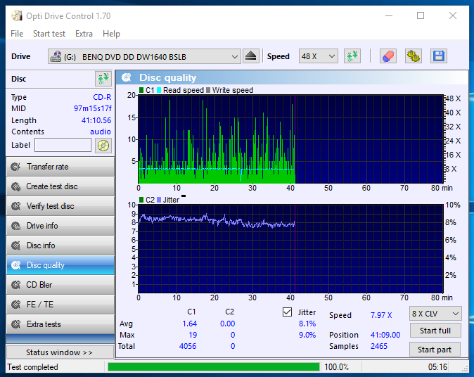Click the Read speed cyan legend swatch
This screenshot has height=377, width=474.
(x=159, y=90)
